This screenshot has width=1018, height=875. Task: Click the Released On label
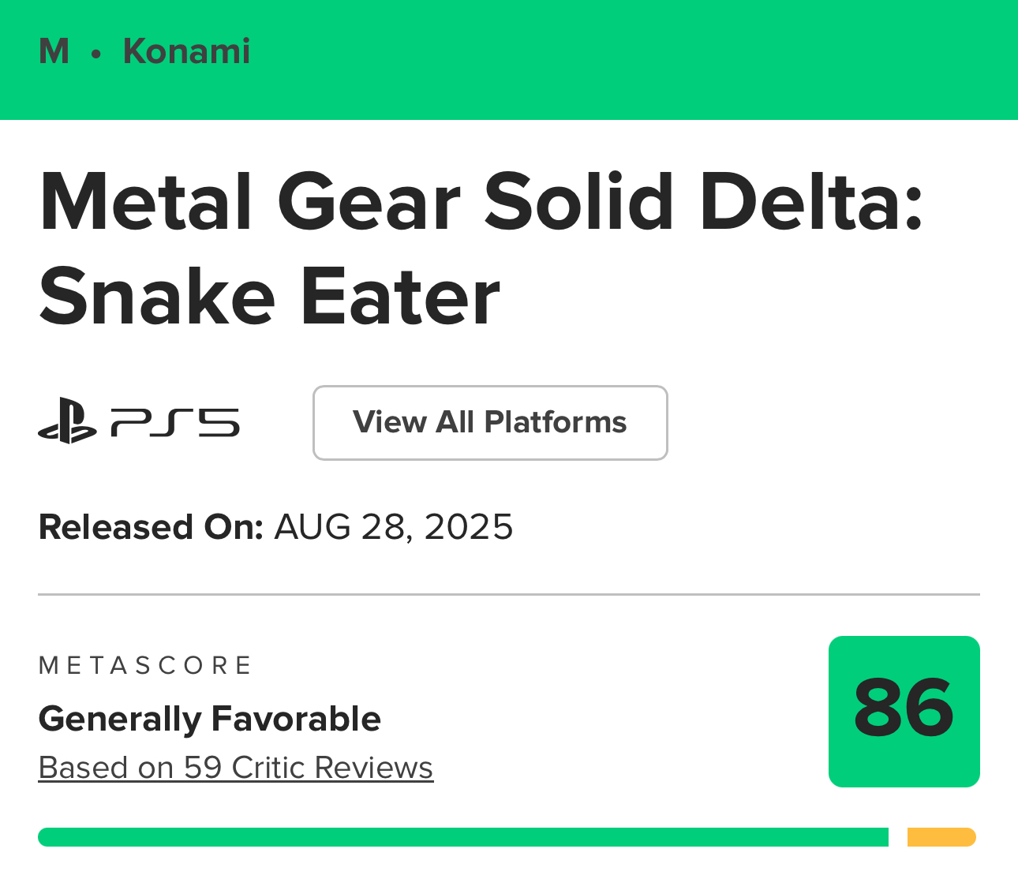tap(151, 527)
